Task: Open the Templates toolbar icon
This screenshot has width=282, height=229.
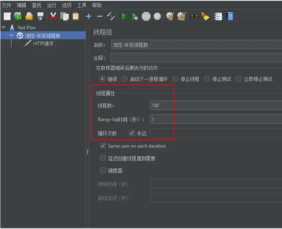Action: 18,16
